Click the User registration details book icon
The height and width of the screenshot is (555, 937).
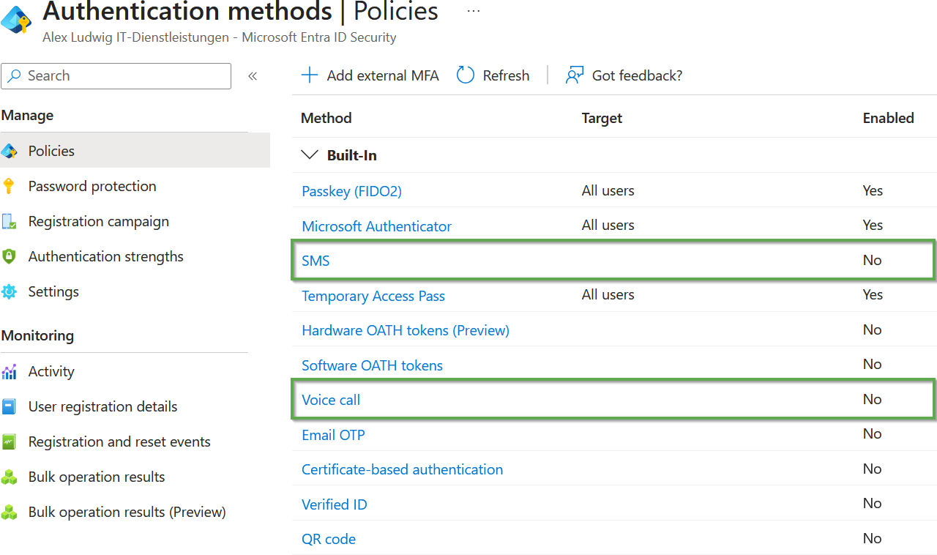(x=9, y=407)
